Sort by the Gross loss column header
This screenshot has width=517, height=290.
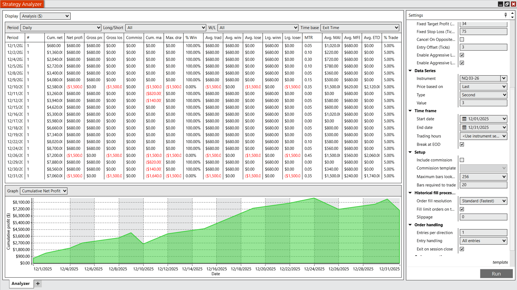pyautogui.click(x=114, y=37)
